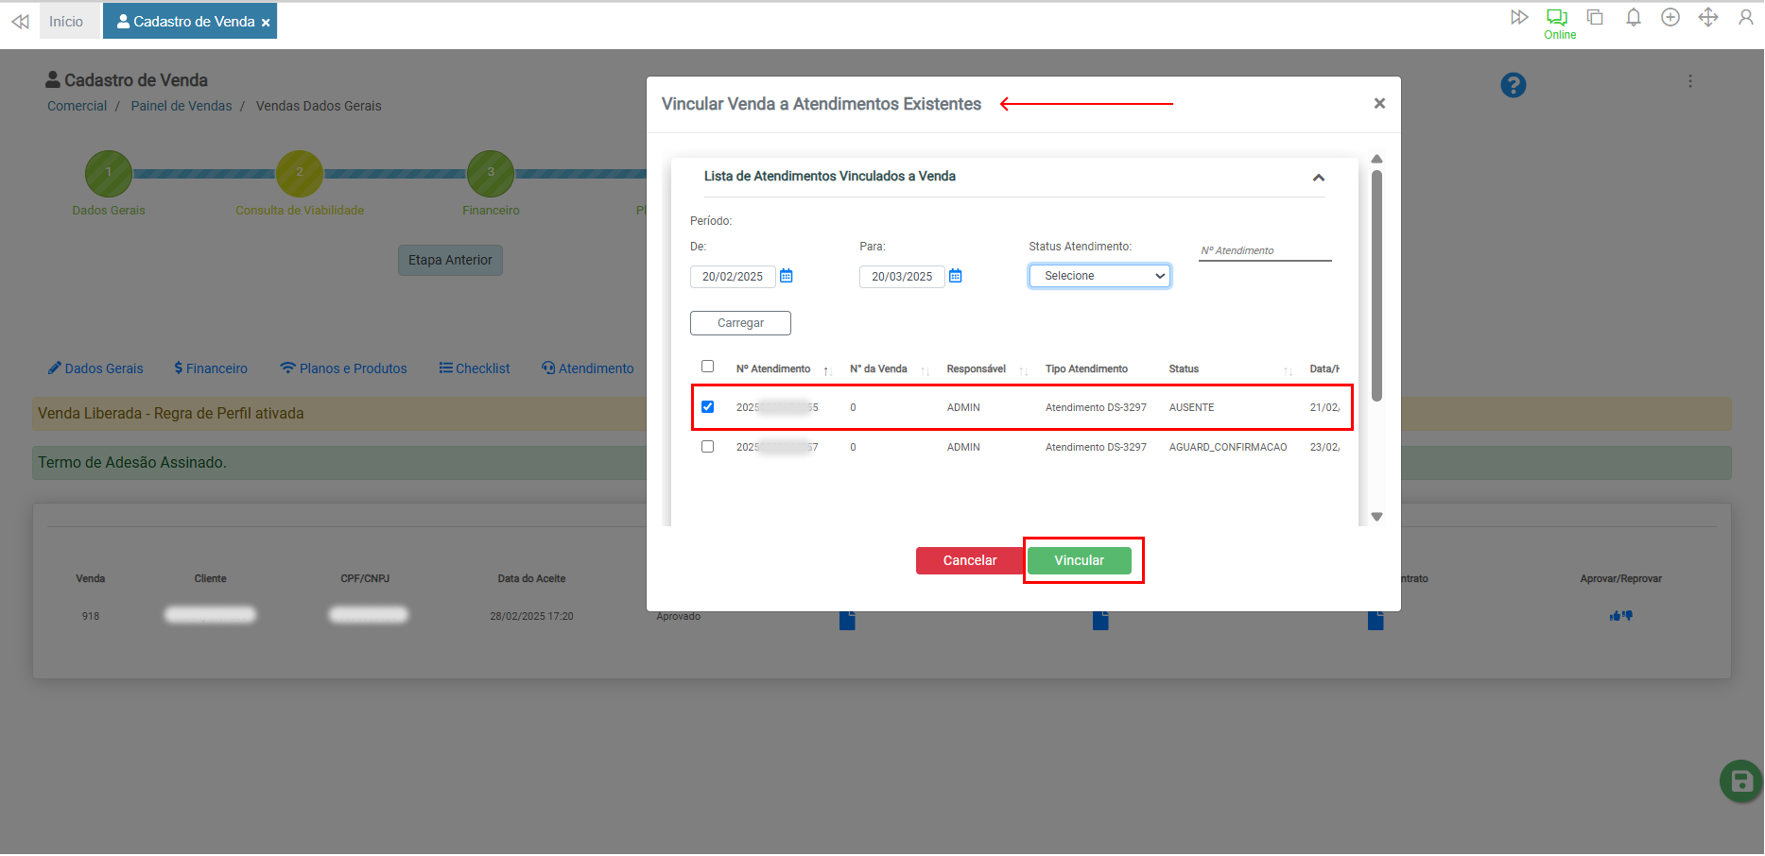Click the Nº Atendimento input field
This screenshot has height=856, width=1765.
1264,250
